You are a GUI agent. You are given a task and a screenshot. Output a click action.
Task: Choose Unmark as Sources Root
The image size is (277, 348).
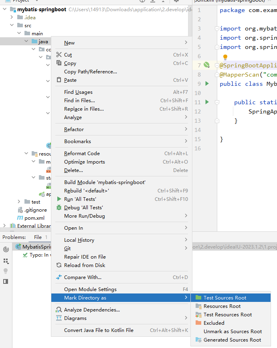230,331
